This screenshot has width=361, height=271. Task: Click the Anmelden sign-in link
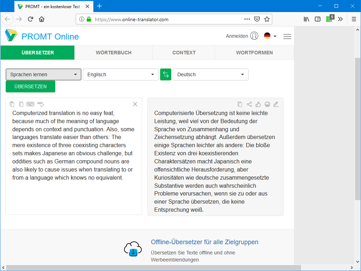click(x=237, y=36)
